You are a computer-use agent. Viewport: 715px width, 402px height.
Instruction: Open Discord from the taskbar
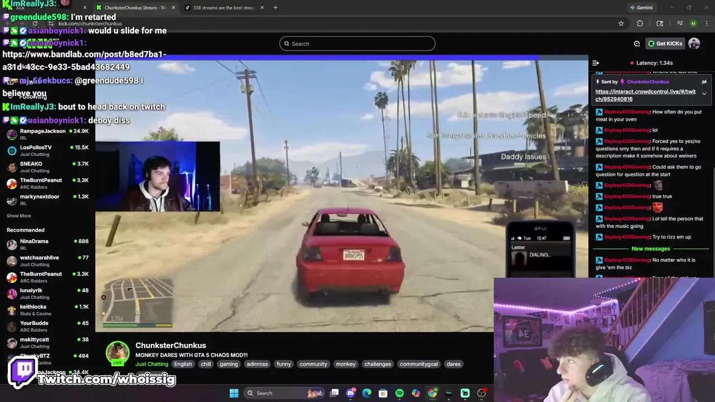(350, 393)
